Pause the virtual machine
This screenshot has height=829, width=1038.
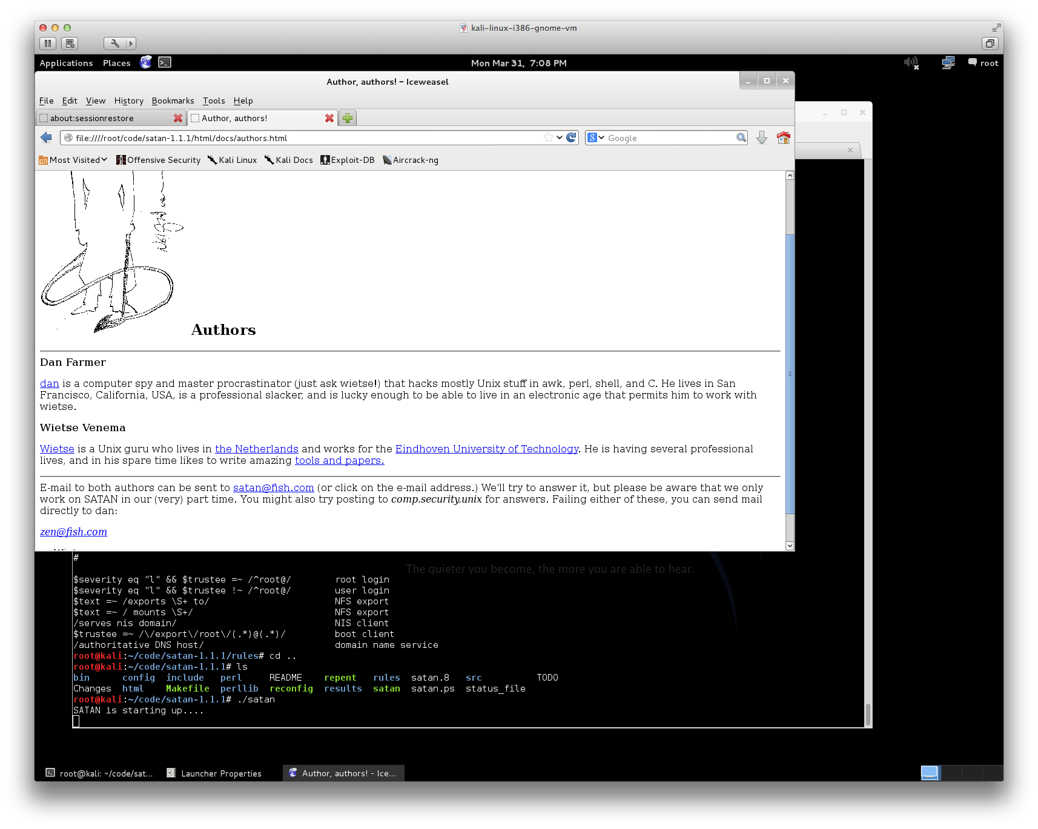coord(48,44)
